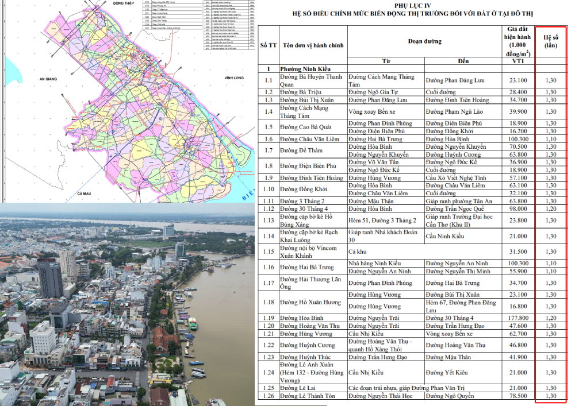This screenshot has height=406, width=575.
Task: Select the price value 62.700
Action: click(x=518, y=334)
